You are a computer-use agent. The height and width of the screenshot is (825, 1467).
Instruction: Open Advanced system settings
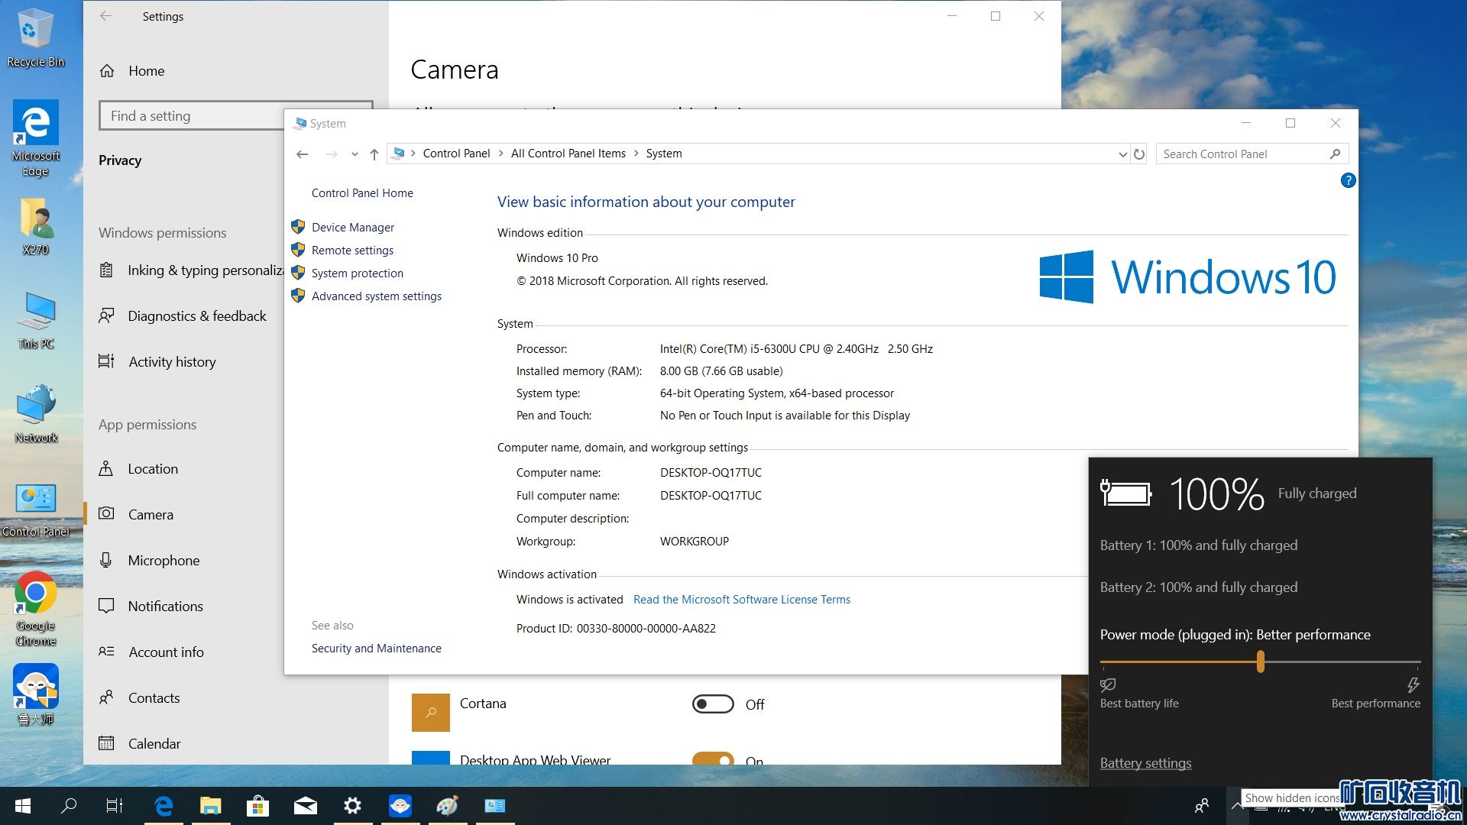coord(376,296)
